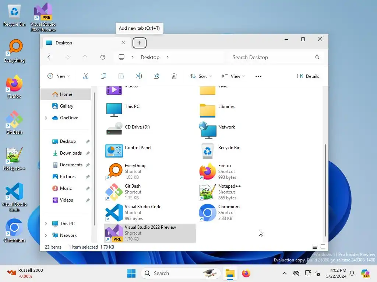Add a new tab

pyautogui.click(x=140, y=43)
